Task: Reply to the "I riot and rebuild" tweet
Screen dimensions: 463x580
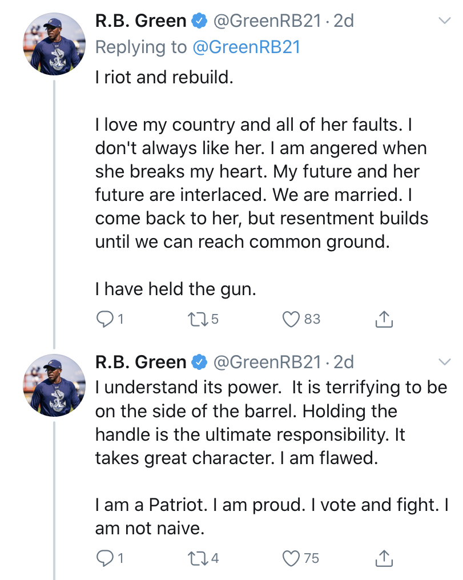Action: click(104, 320)
